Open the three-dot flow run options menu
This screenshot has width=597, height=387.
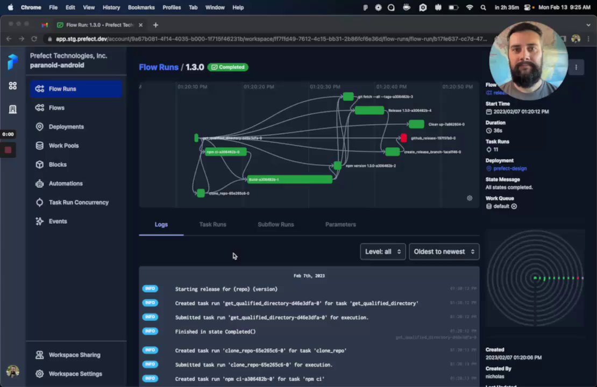click(x=576, y=67)
